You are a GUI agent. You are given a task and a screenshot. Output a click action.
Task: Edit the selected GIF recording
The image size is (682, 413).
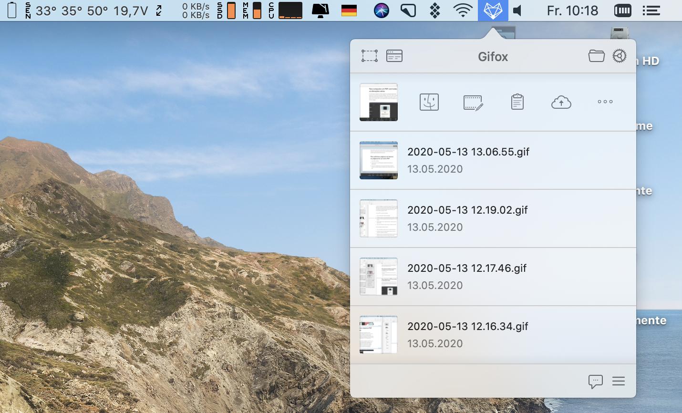point(473,103)
